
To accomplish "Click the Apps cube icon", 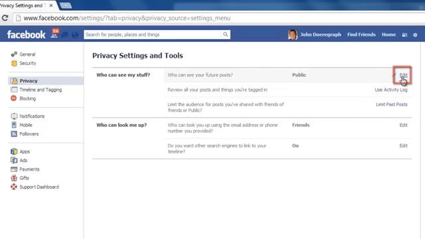I will click(x=14, y=151).
